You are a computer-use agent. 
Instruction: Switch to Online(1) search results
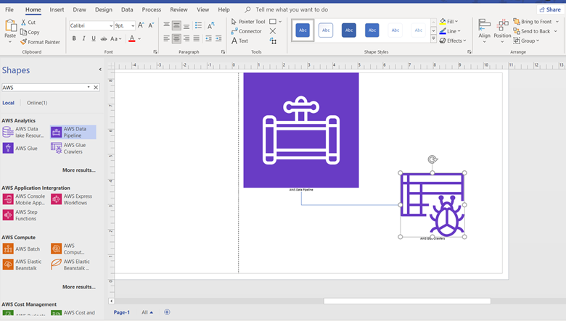tap(37, 103)
